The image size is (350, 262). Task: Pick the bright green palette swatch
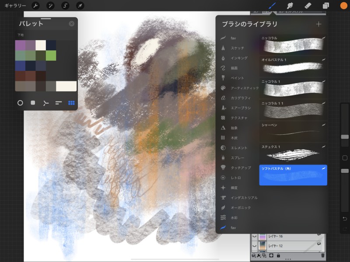tap(51, 56)
